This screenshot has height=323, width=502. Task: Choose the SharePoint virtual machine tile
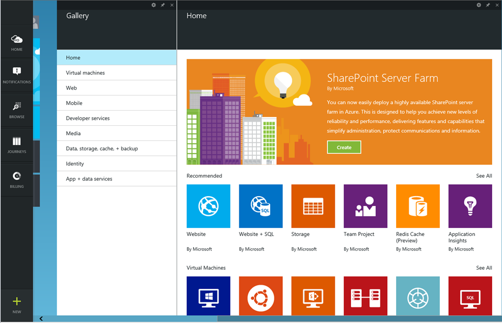pyautogui.click(x=313, y=296)
